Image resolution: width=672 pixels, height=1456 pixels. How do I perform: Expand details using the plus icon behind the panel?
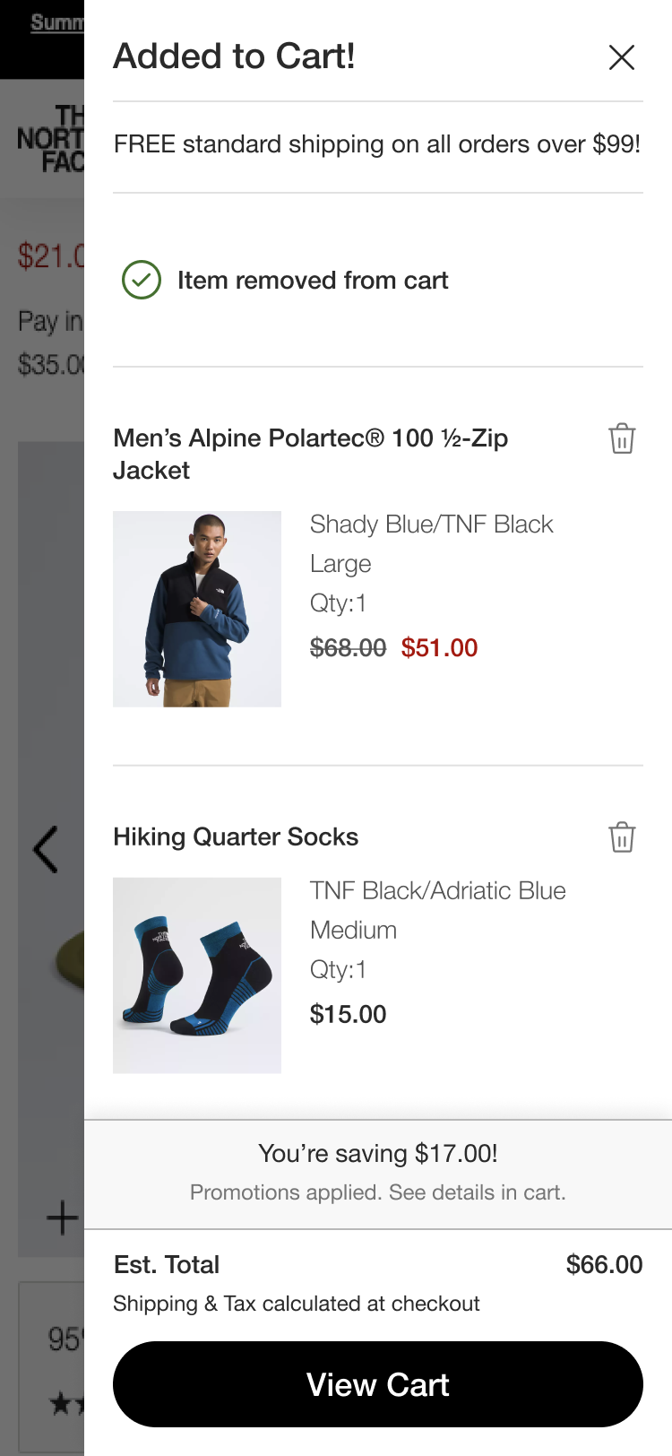coord(63,1218)
